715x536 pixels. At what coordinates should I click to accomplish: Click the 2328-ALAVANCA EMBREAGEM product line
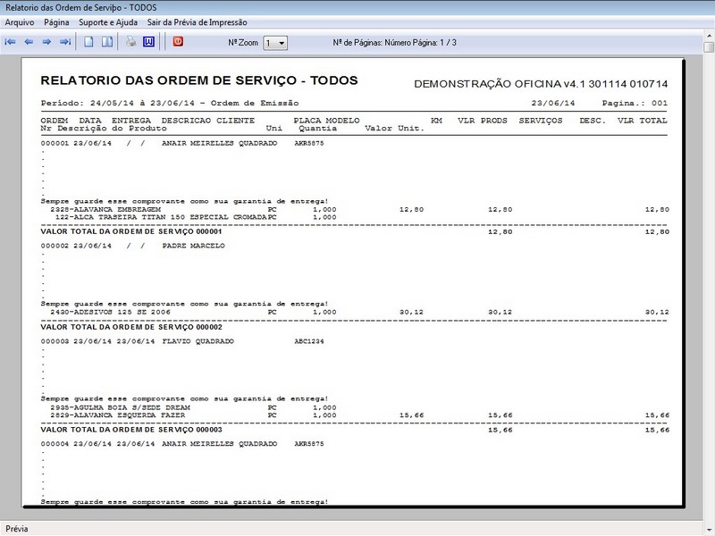[359, 210]
